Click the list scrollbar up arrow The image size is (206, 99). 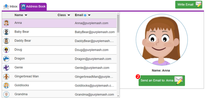coord(118,13)
